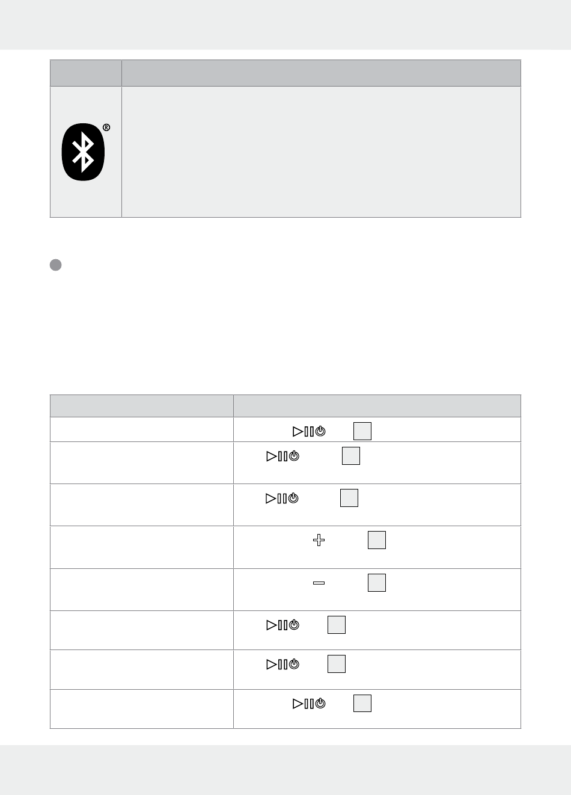This screenshot has height=795, width=571.
Task: Click the minus volume icon
Action: coord(319,583)
